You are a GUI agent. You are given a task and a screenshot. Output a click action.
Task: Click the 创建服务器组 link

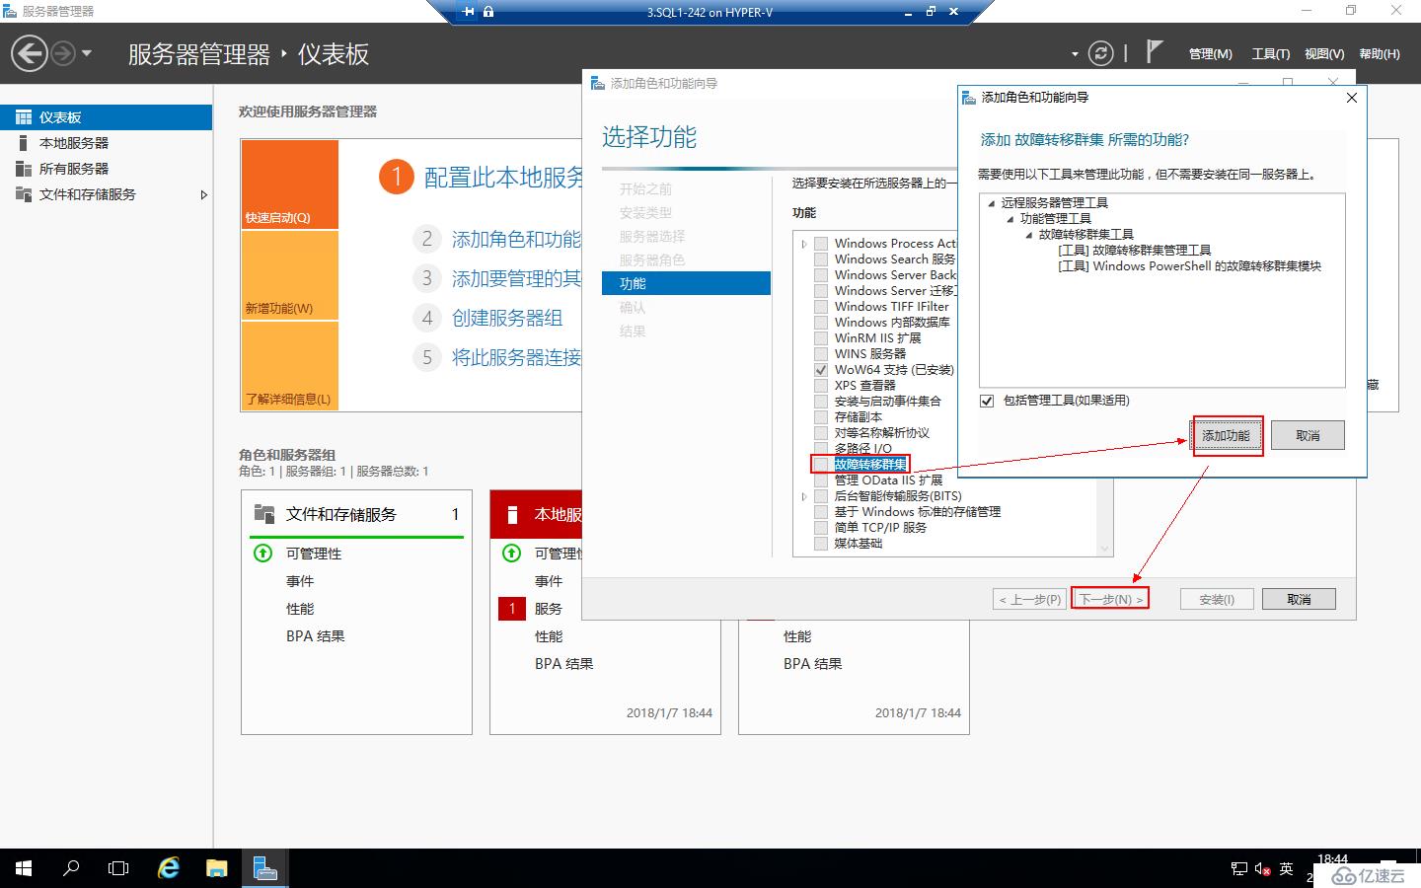point(507,318)
